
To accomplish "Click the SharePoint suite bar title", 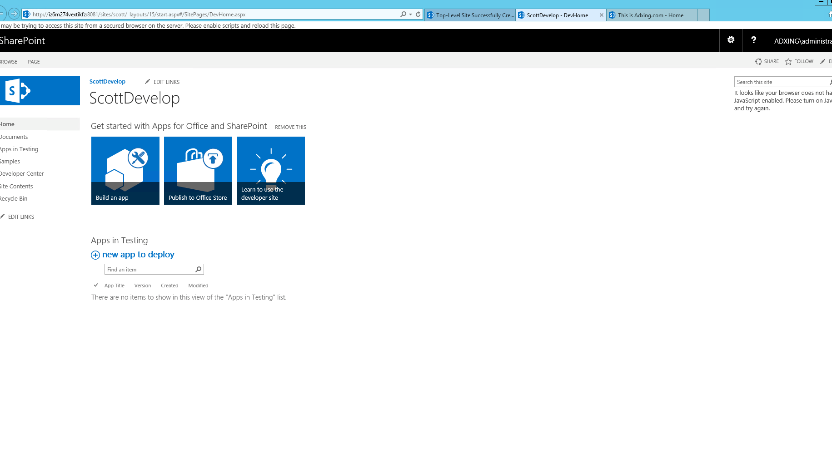I will click(x=22, y=41).
